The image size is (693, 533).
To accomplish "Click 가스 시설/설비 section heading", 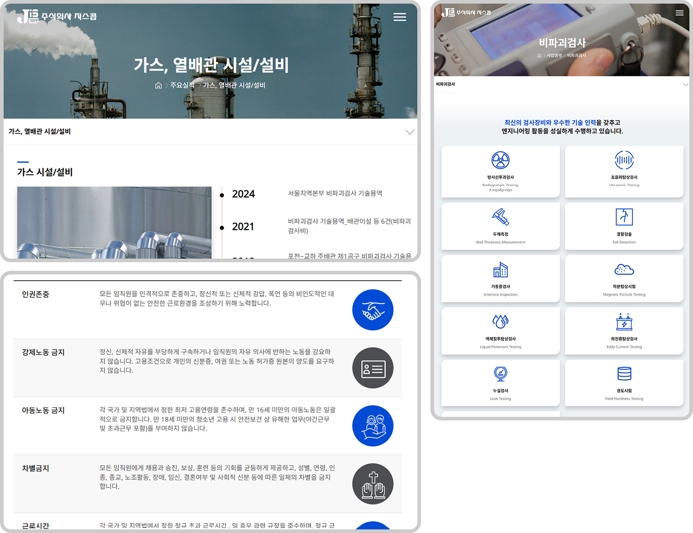I will 45,172.
